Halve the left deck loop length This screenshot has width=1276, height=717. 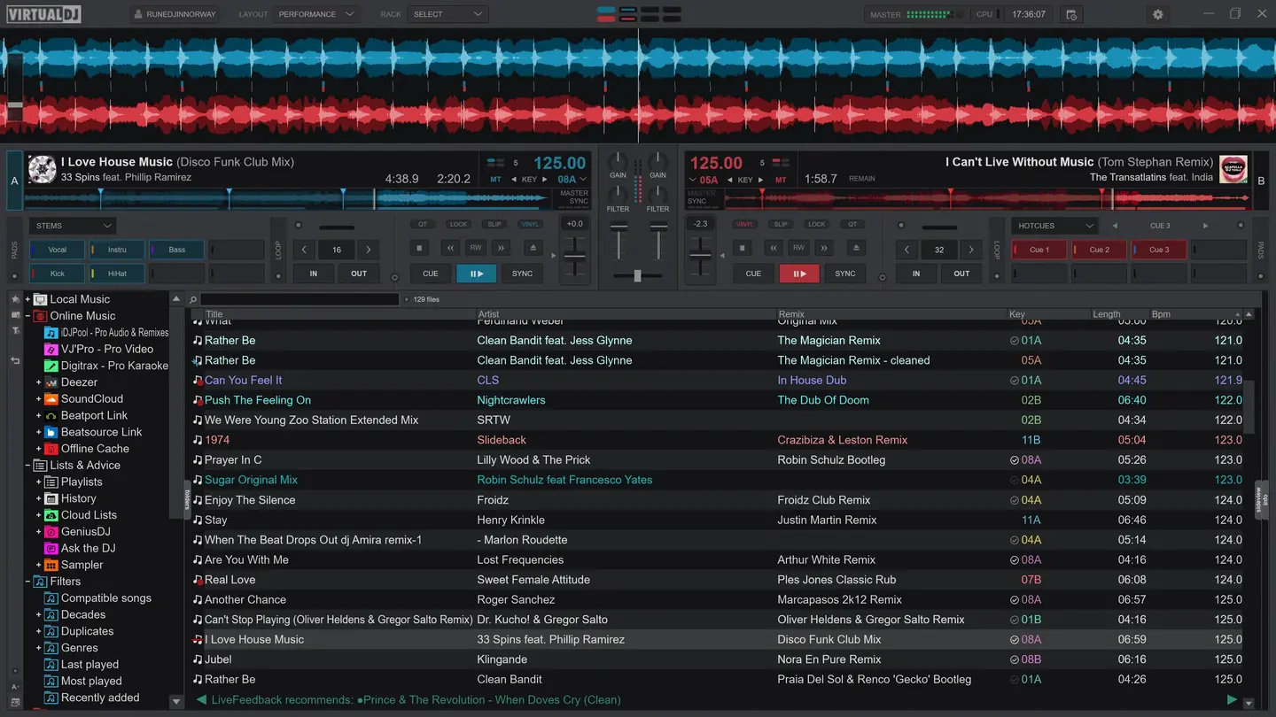305,250
